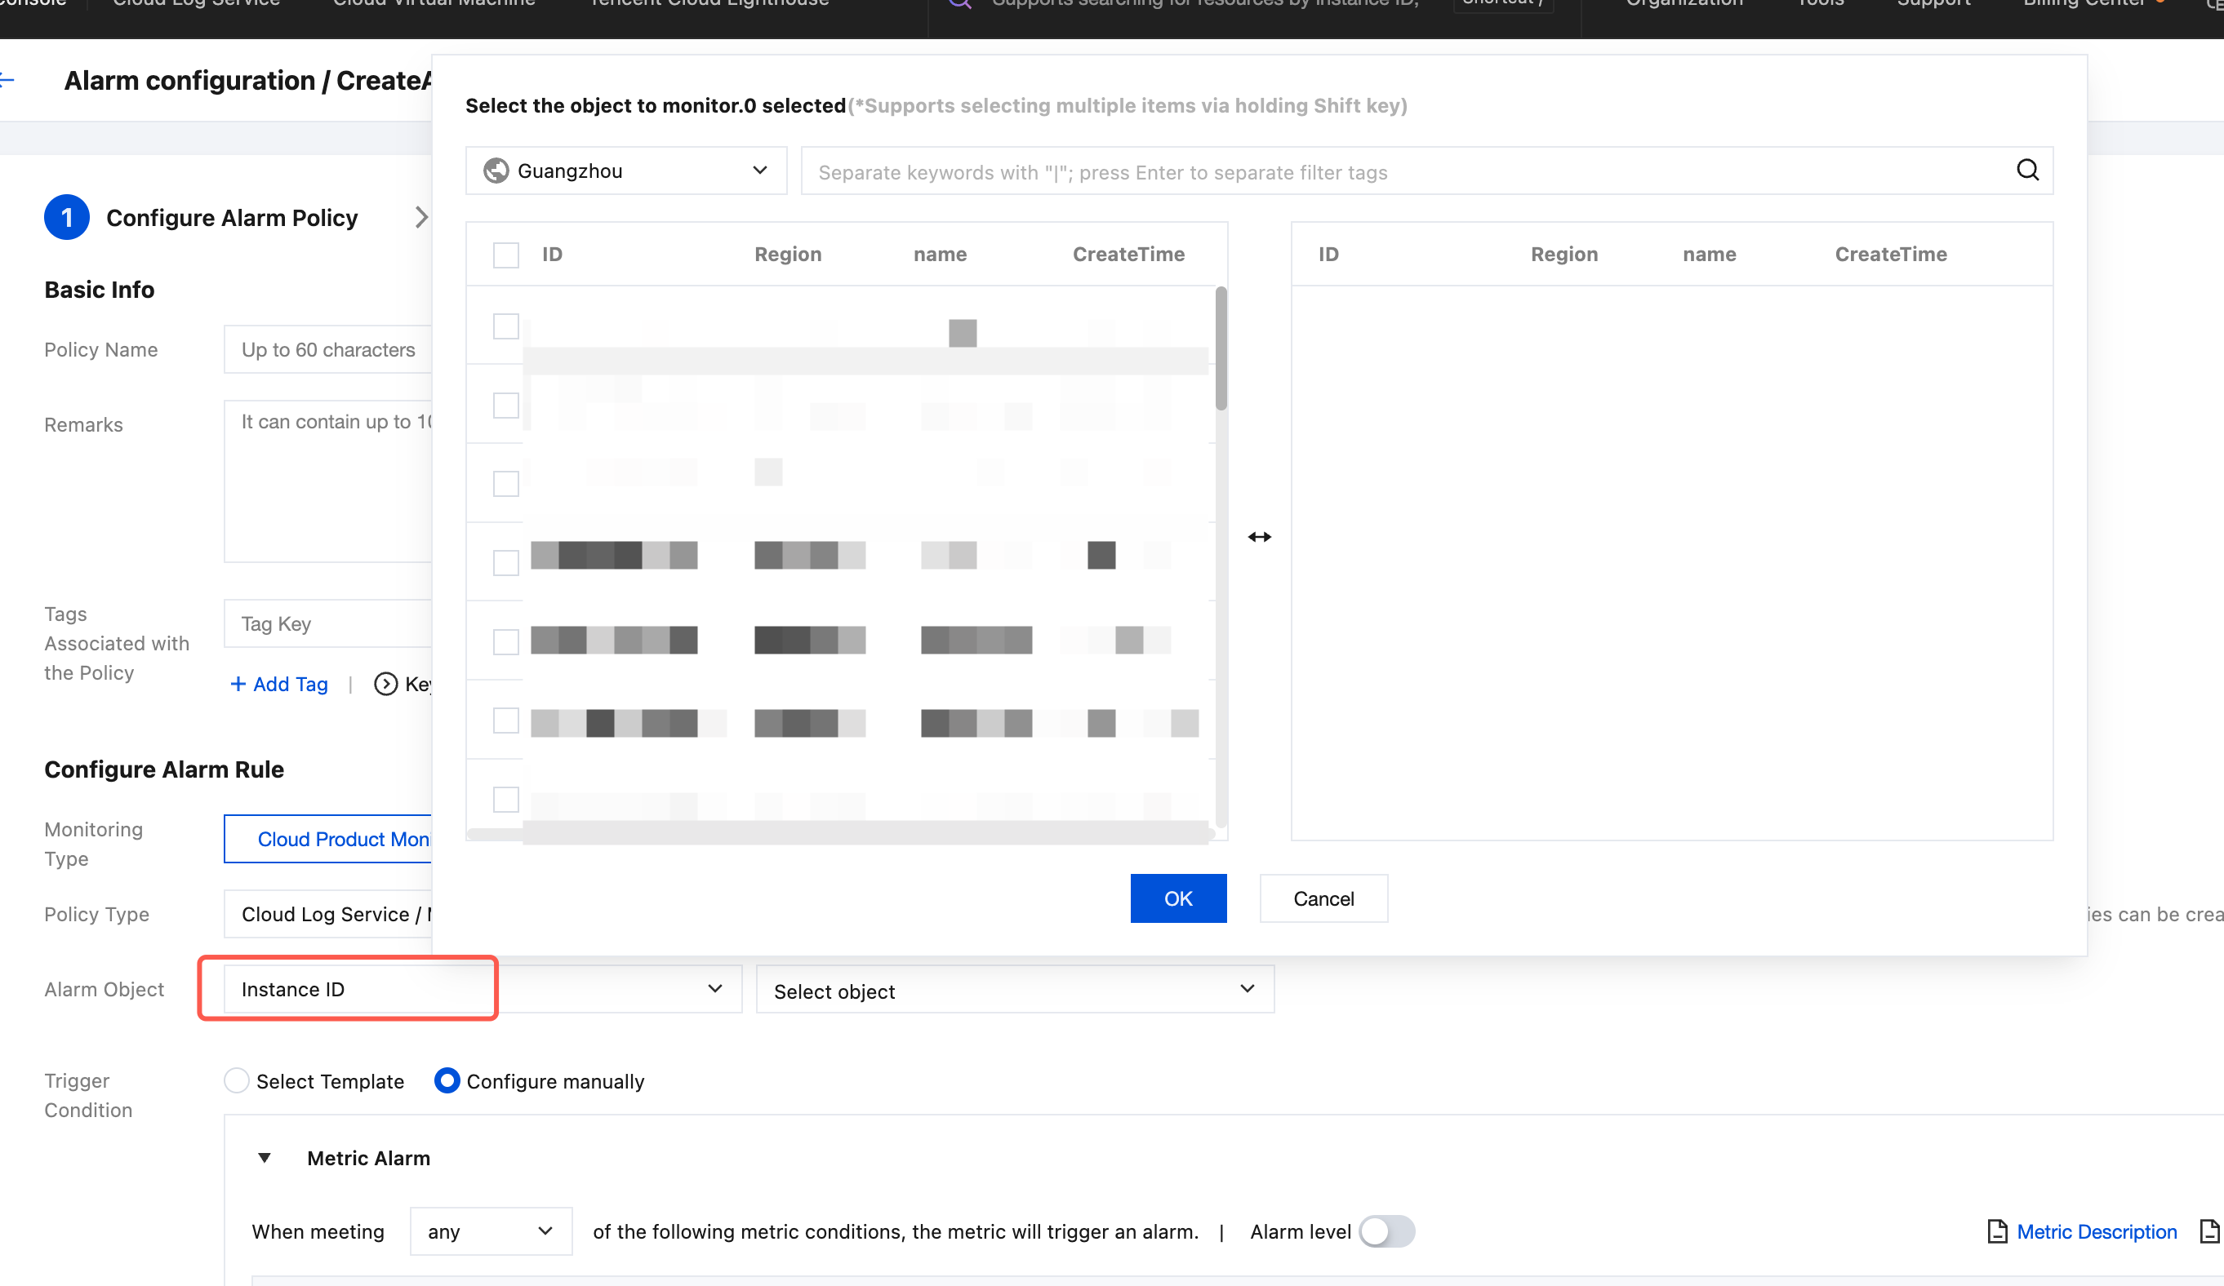The image size is (2224, 1286).
Task: Open the Instance ID alarm object dropdown
Action: pos(483,989)
